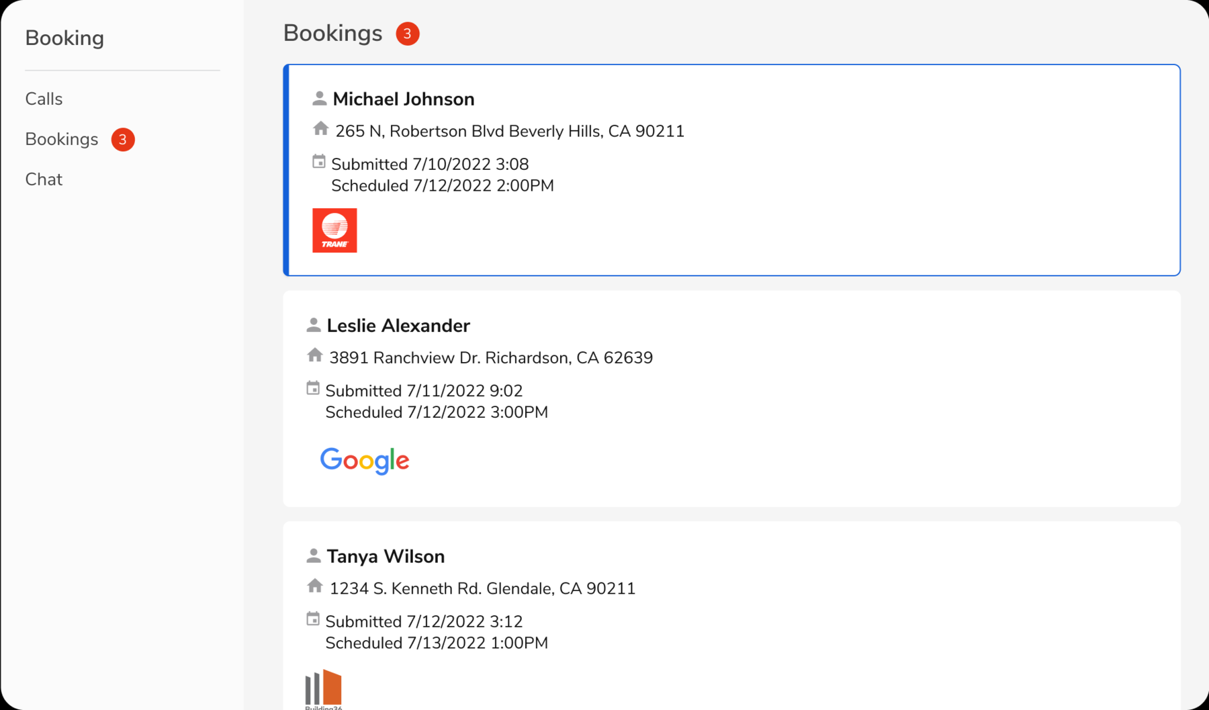Click the calendar icon on Tanya Wilson's booking

click(313, 618)
